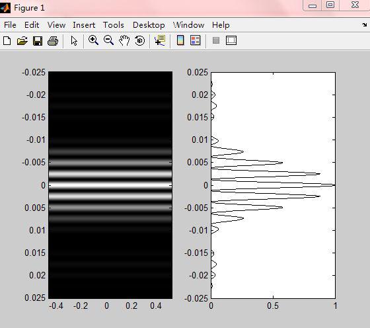Enable the Rotate 3D tool

tap(139, 40)
